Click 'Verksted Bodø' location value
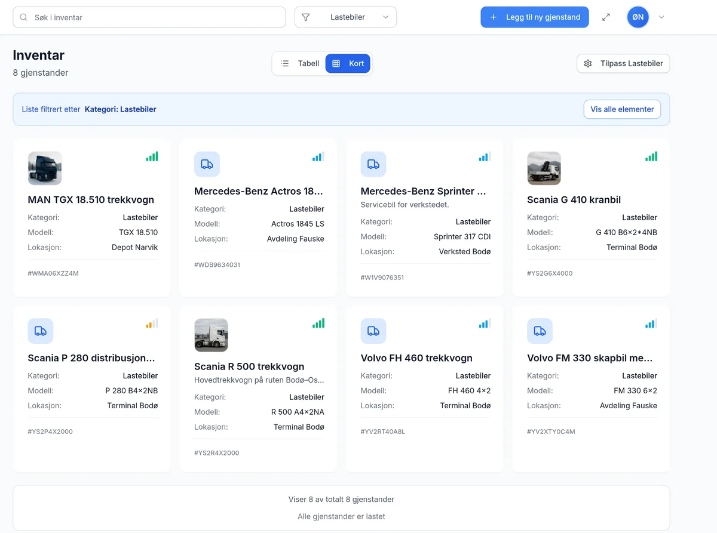 (x=465, y=251)
